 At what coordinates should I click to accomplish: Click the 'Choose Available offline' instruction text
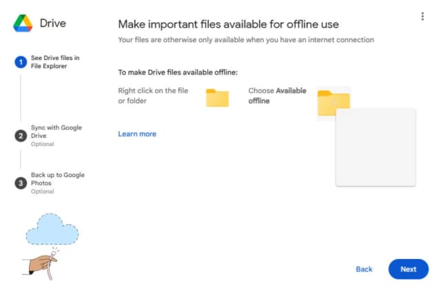point(277,96)
